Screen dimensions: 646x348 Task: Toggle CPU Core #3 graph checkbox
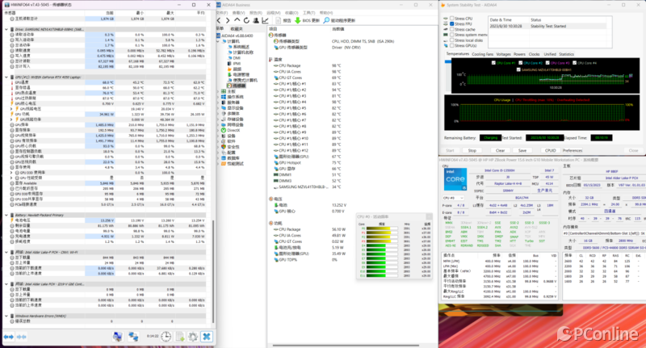[x=547, y=63]
